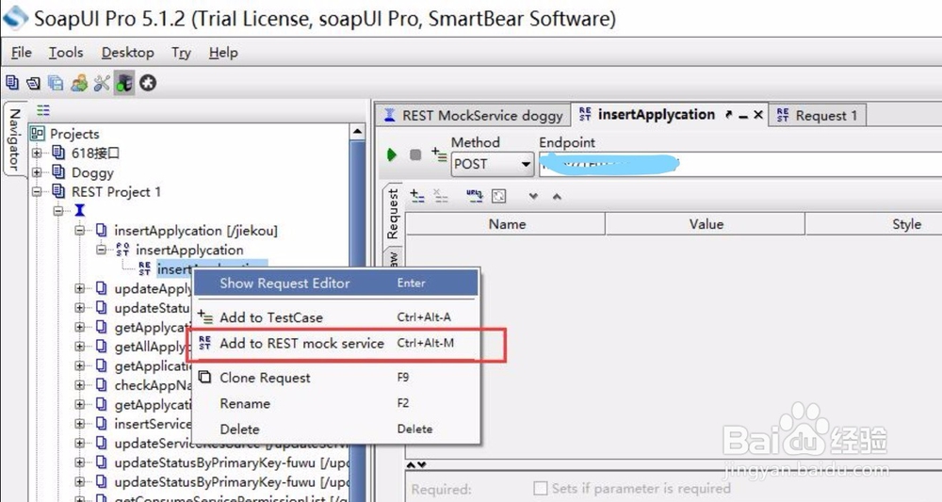
Task: Select the POST insertApplycation method row
Action: coord(189,250)
